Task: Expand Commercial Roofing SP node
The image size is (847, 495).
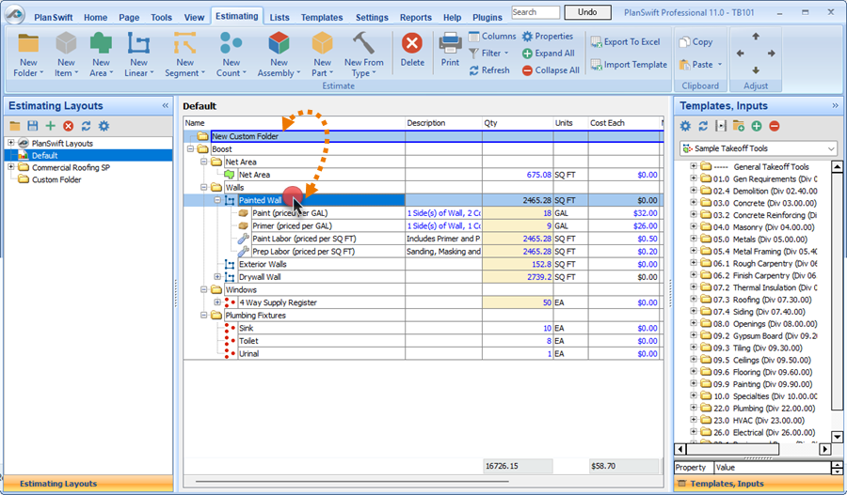Action: 10,167
